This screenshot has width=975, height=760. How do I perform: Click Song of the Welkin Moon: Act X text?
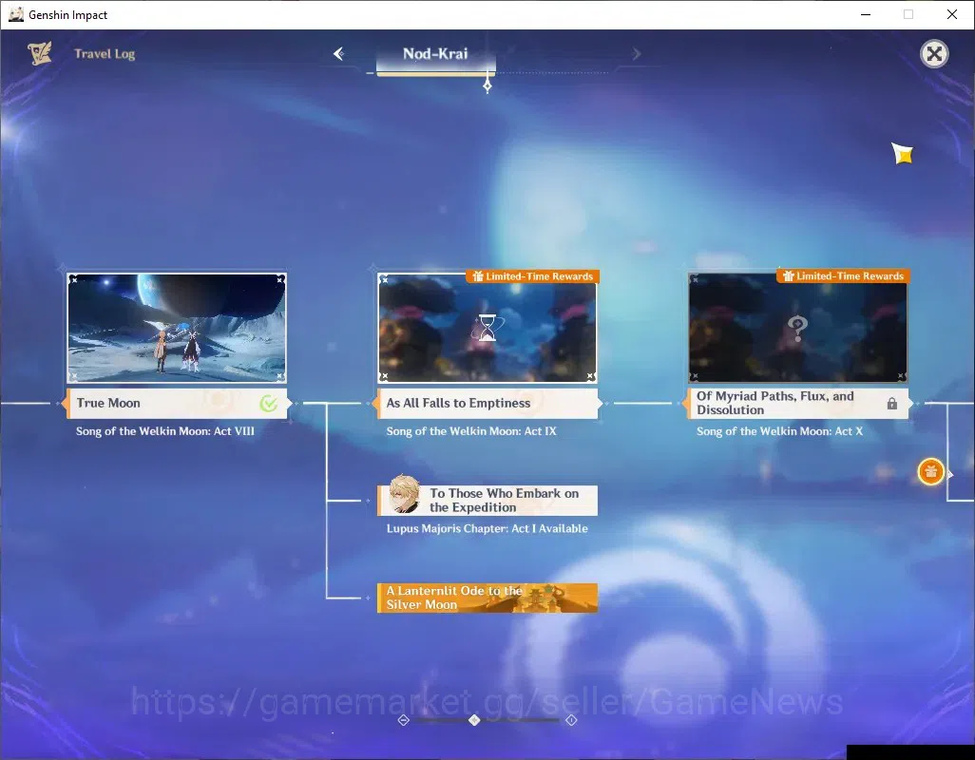tap(780, 431)
